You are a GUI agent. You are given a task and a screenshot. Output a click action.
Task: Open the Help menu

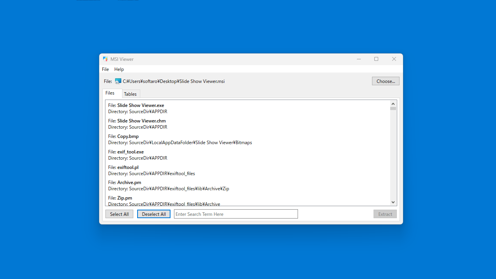click(119, 69)
